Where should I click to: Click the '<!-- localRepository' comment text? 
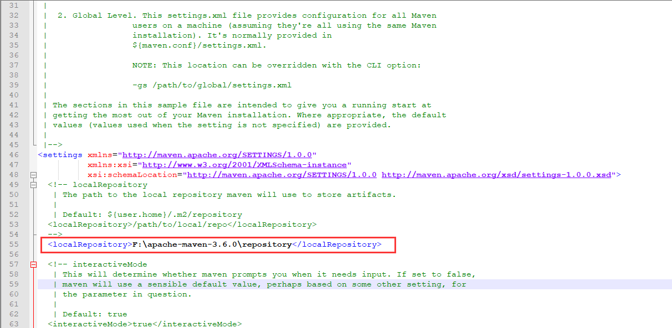(x=98, y=185)
